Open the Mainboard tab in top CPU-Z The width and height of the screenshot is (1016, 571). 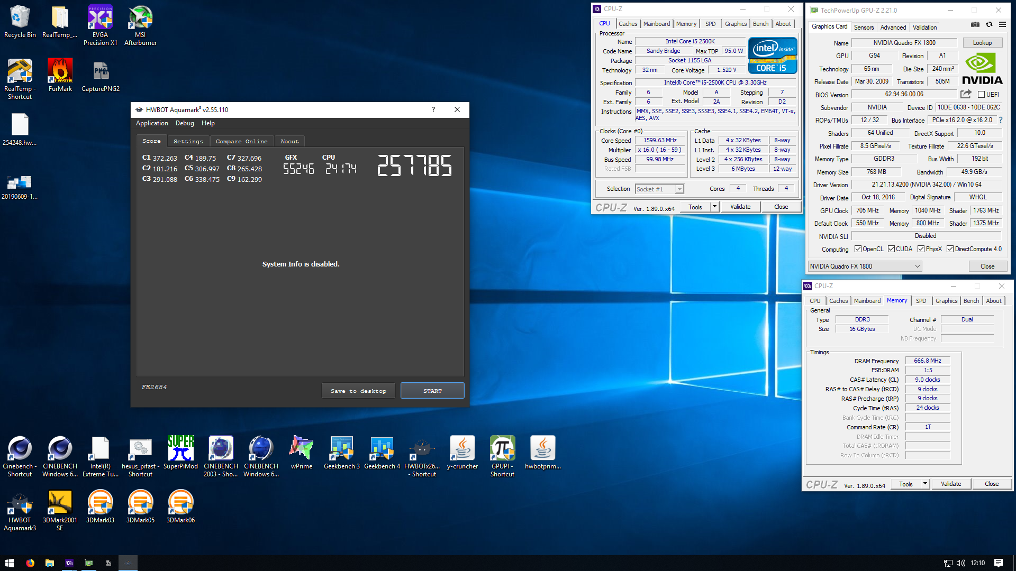657,24
